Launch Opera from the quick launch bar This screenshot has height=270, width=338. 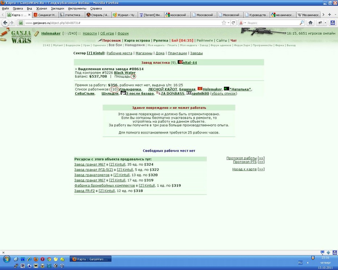pyautogui.click(x=43, y=259)
